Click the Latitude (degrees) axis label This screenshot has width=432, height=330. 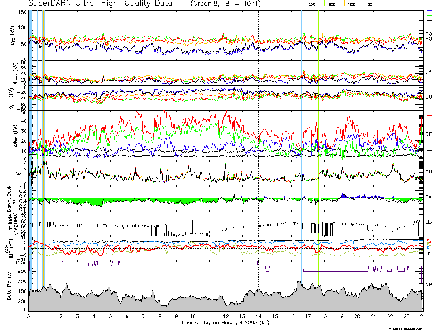tap(10, 223)
